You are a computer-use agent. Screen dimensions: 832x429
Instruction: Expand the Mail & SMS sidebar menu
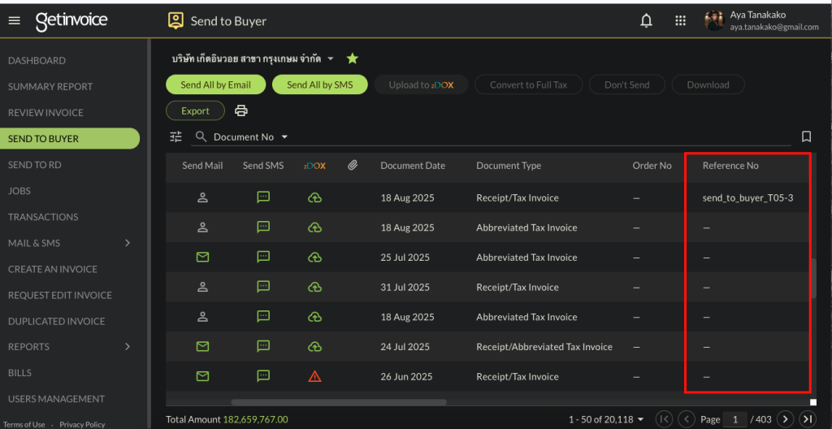[128, 243]
